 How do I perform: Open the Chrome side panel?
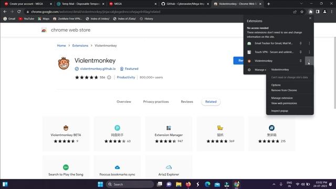[318, 12]
